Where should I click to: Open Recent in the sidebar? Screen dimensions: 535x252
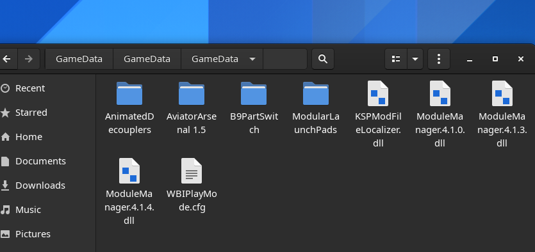coord(48,88)
